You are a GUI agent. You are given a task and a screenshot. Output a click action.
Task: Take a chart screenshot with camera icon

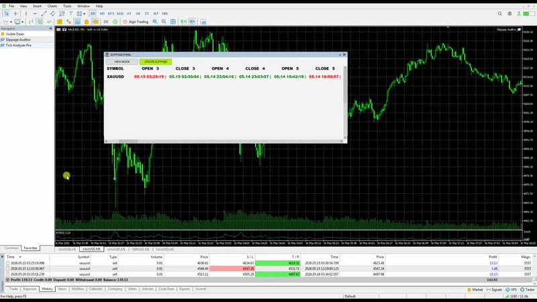[x=203, y=22]
